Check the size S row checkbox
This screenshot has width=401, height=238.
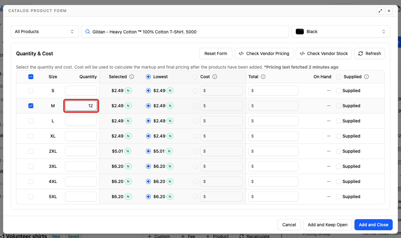[x=31, y=91]
